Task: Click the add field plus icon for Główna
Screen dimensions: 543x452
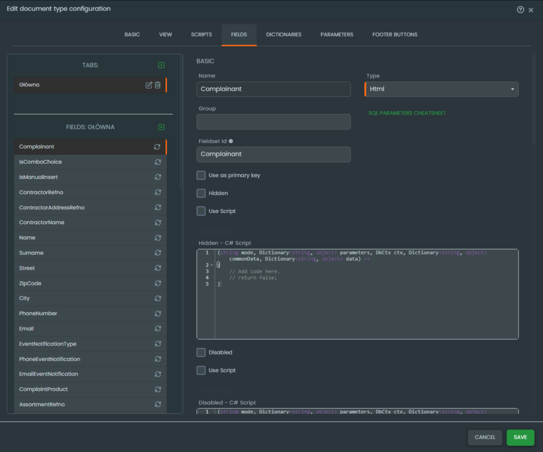Action: (161, 127)
